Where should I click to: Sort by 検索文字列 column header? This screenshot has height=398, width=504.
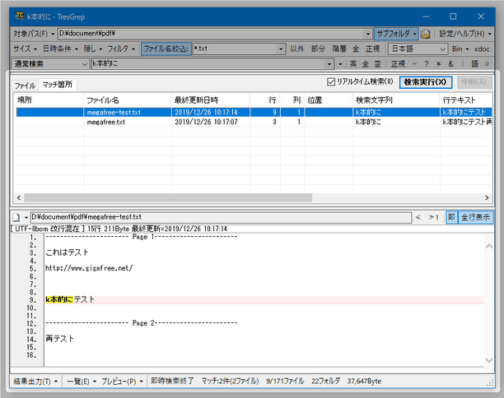tap(396, 100)
